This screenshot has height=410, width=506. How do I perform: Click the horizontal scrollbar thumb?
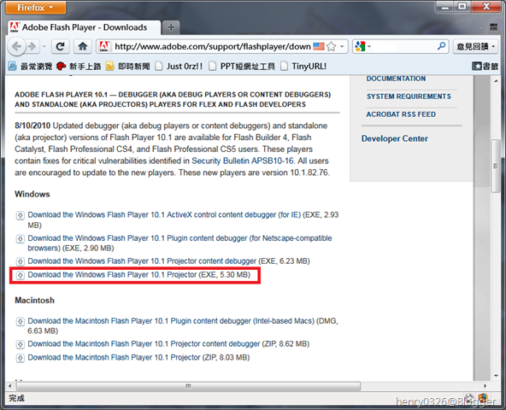188,386
